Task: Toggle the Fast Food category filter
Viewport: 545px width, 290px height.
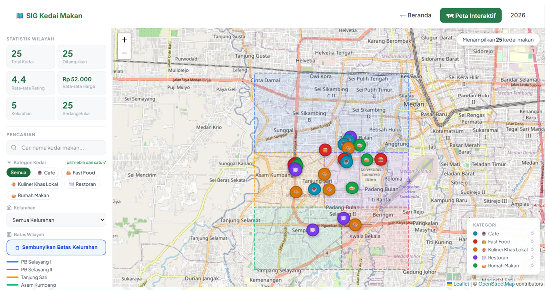Action: pyautogui.click(x=80, y=173)
